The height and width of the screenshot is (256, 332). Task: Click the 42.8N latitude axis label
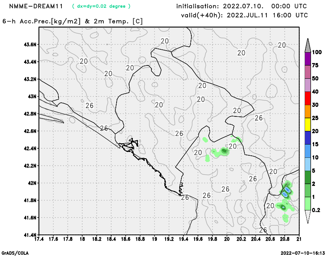[x=30, y=114]
